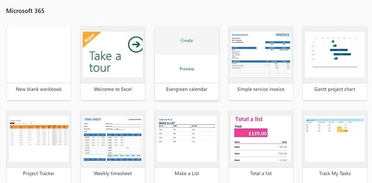372x183 pixels.
Task: Click the 'Weekly timesheet' label
Action: (x=112, y=174)
